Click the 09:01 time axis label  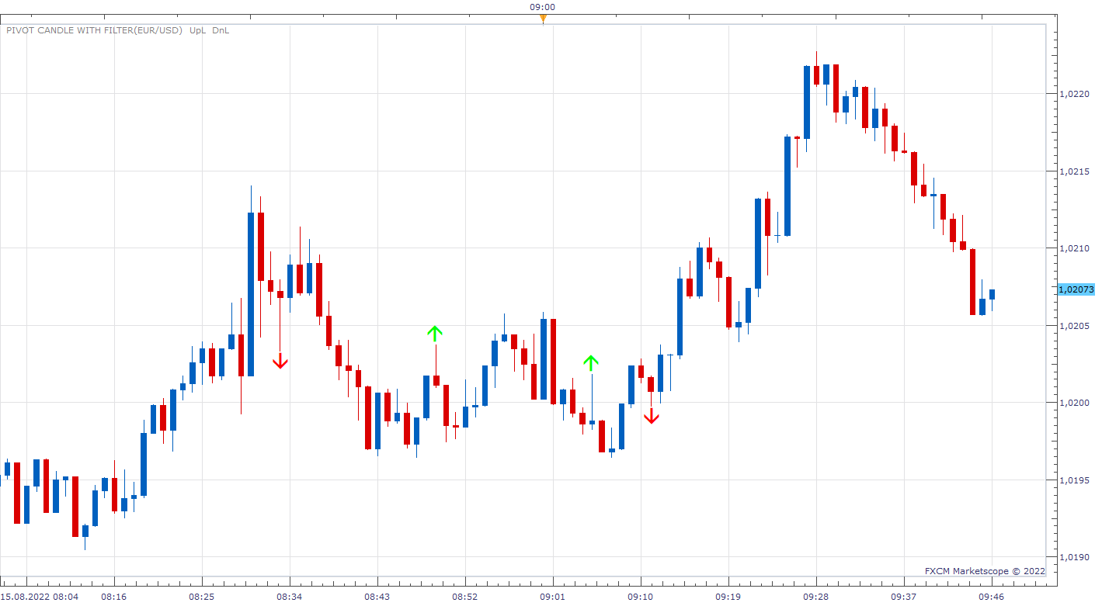click(553, 597)
